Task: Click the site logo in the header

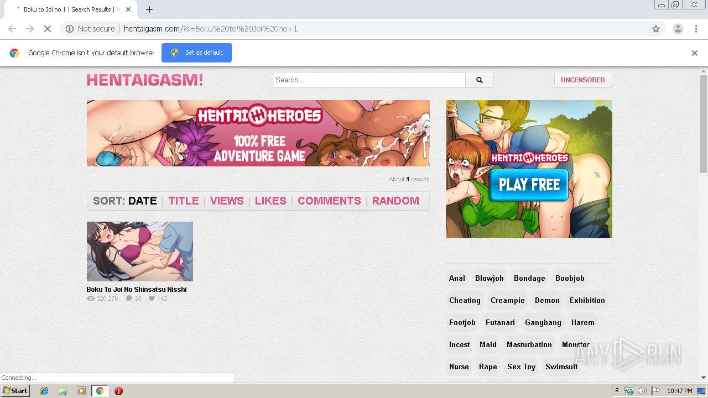Action: click(x=145, y=80)
